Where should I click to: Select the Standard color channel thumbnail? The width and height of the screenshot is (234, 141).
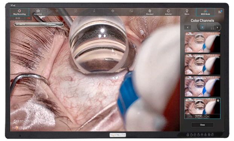click(x=202, y=42)
